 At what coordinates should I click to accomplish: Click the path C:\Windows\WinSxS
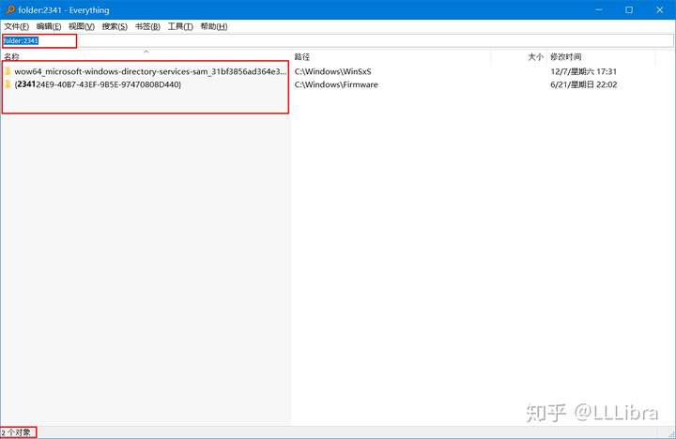click(332, 71)
